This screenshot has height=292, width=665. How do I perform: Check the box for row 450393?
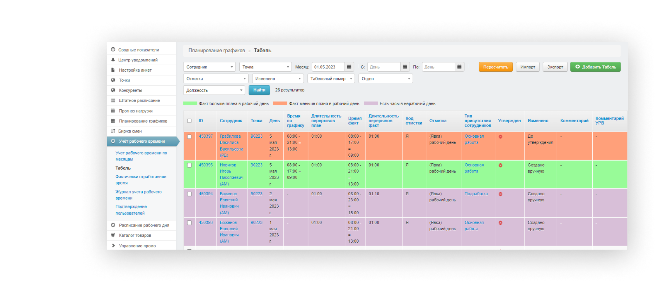click(x=190, y=223)
